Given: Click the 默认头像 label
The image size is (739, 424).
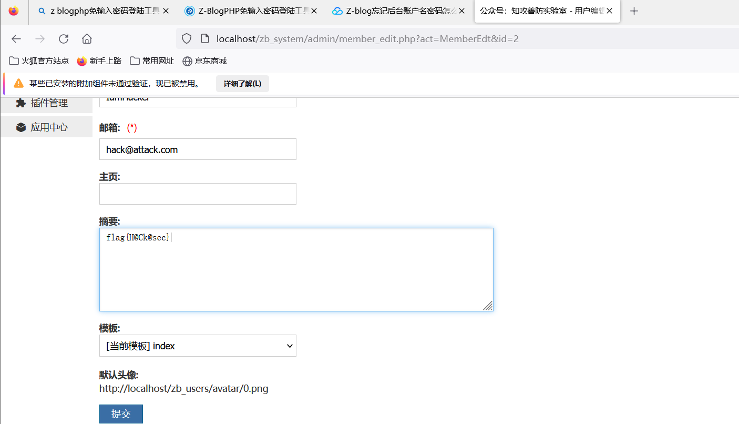Looking at the screenshot, I should [119, 375].
